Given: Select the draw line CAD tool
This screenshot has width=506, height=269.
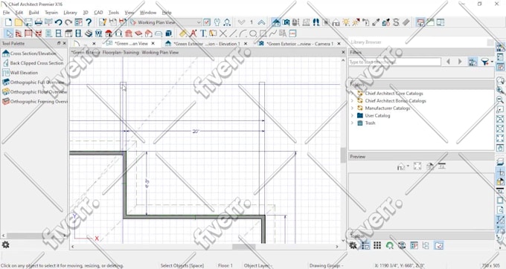Looking at the screenshot, I should point(234,33).
